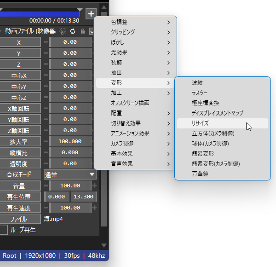This screenshot has width=276, height=267.
Task: Click the minus button in the Y軸回転 row
Action: (x=46, y=119)
